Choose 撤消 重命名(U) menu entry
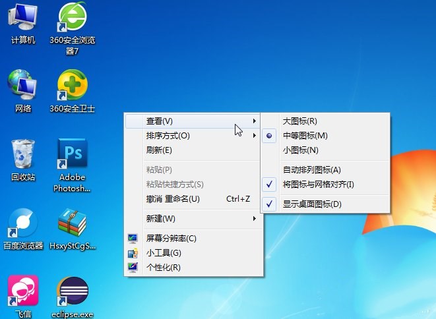 pyautogui.click(x=173, y=198)
